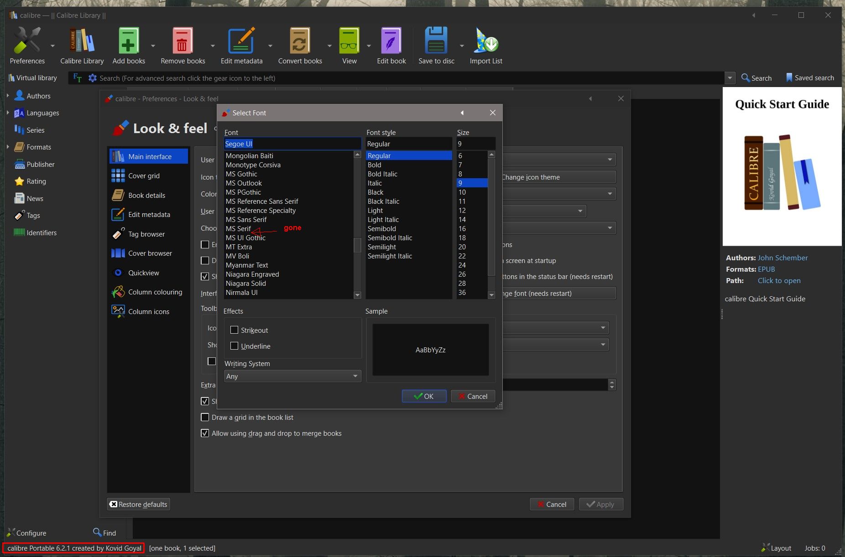The width and height of the screenshot is (845, 557).
Task: Click the Quick Start Guide cover thumbnail
Action: point(782,166)
